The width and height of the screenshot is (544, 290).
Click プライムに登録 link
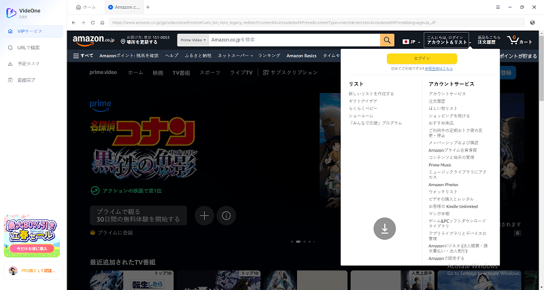(112, 233)
